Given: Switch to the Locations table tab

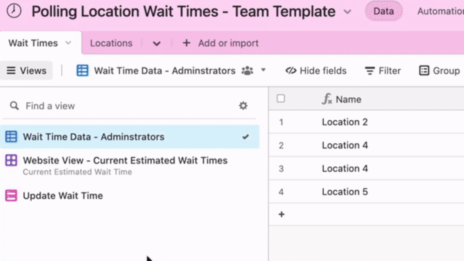Looking at the screenshot, I should 111,43.
